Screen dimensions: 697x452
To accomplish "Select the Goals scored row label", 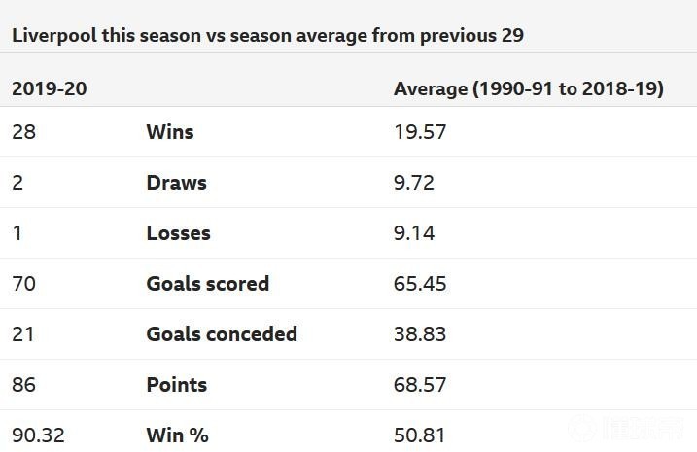I will coord(207,284).
